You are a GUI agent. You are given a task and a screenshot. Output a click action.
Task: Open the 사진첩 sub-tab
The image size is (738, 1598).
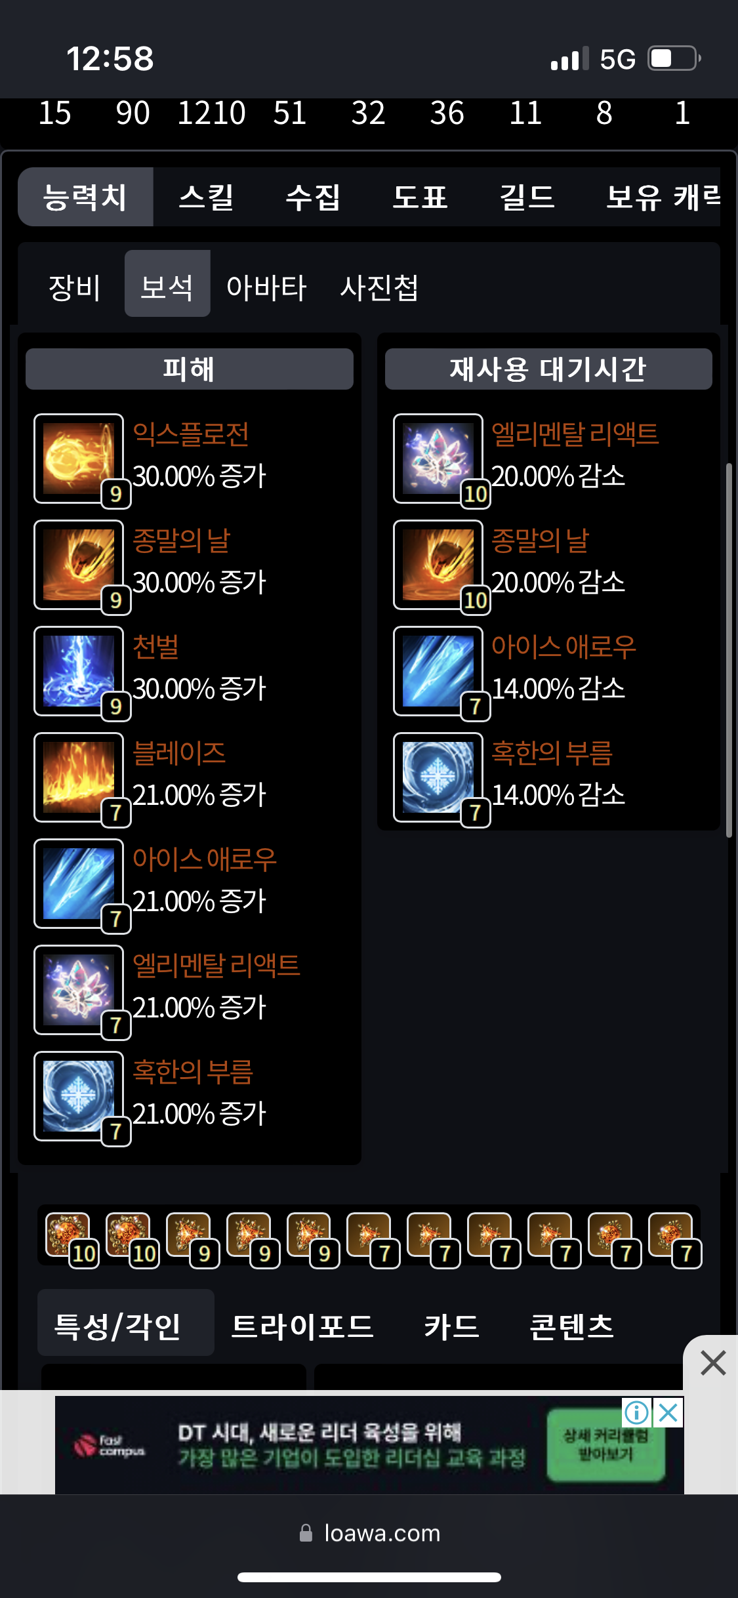tap(379, 287)
